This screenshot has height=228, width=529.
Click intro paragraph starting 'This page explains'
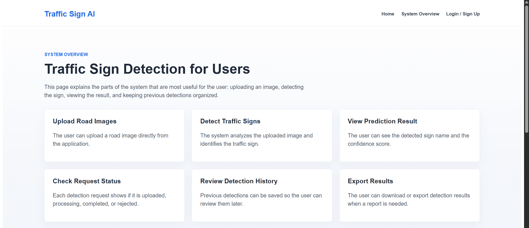(x=174, y=91)
